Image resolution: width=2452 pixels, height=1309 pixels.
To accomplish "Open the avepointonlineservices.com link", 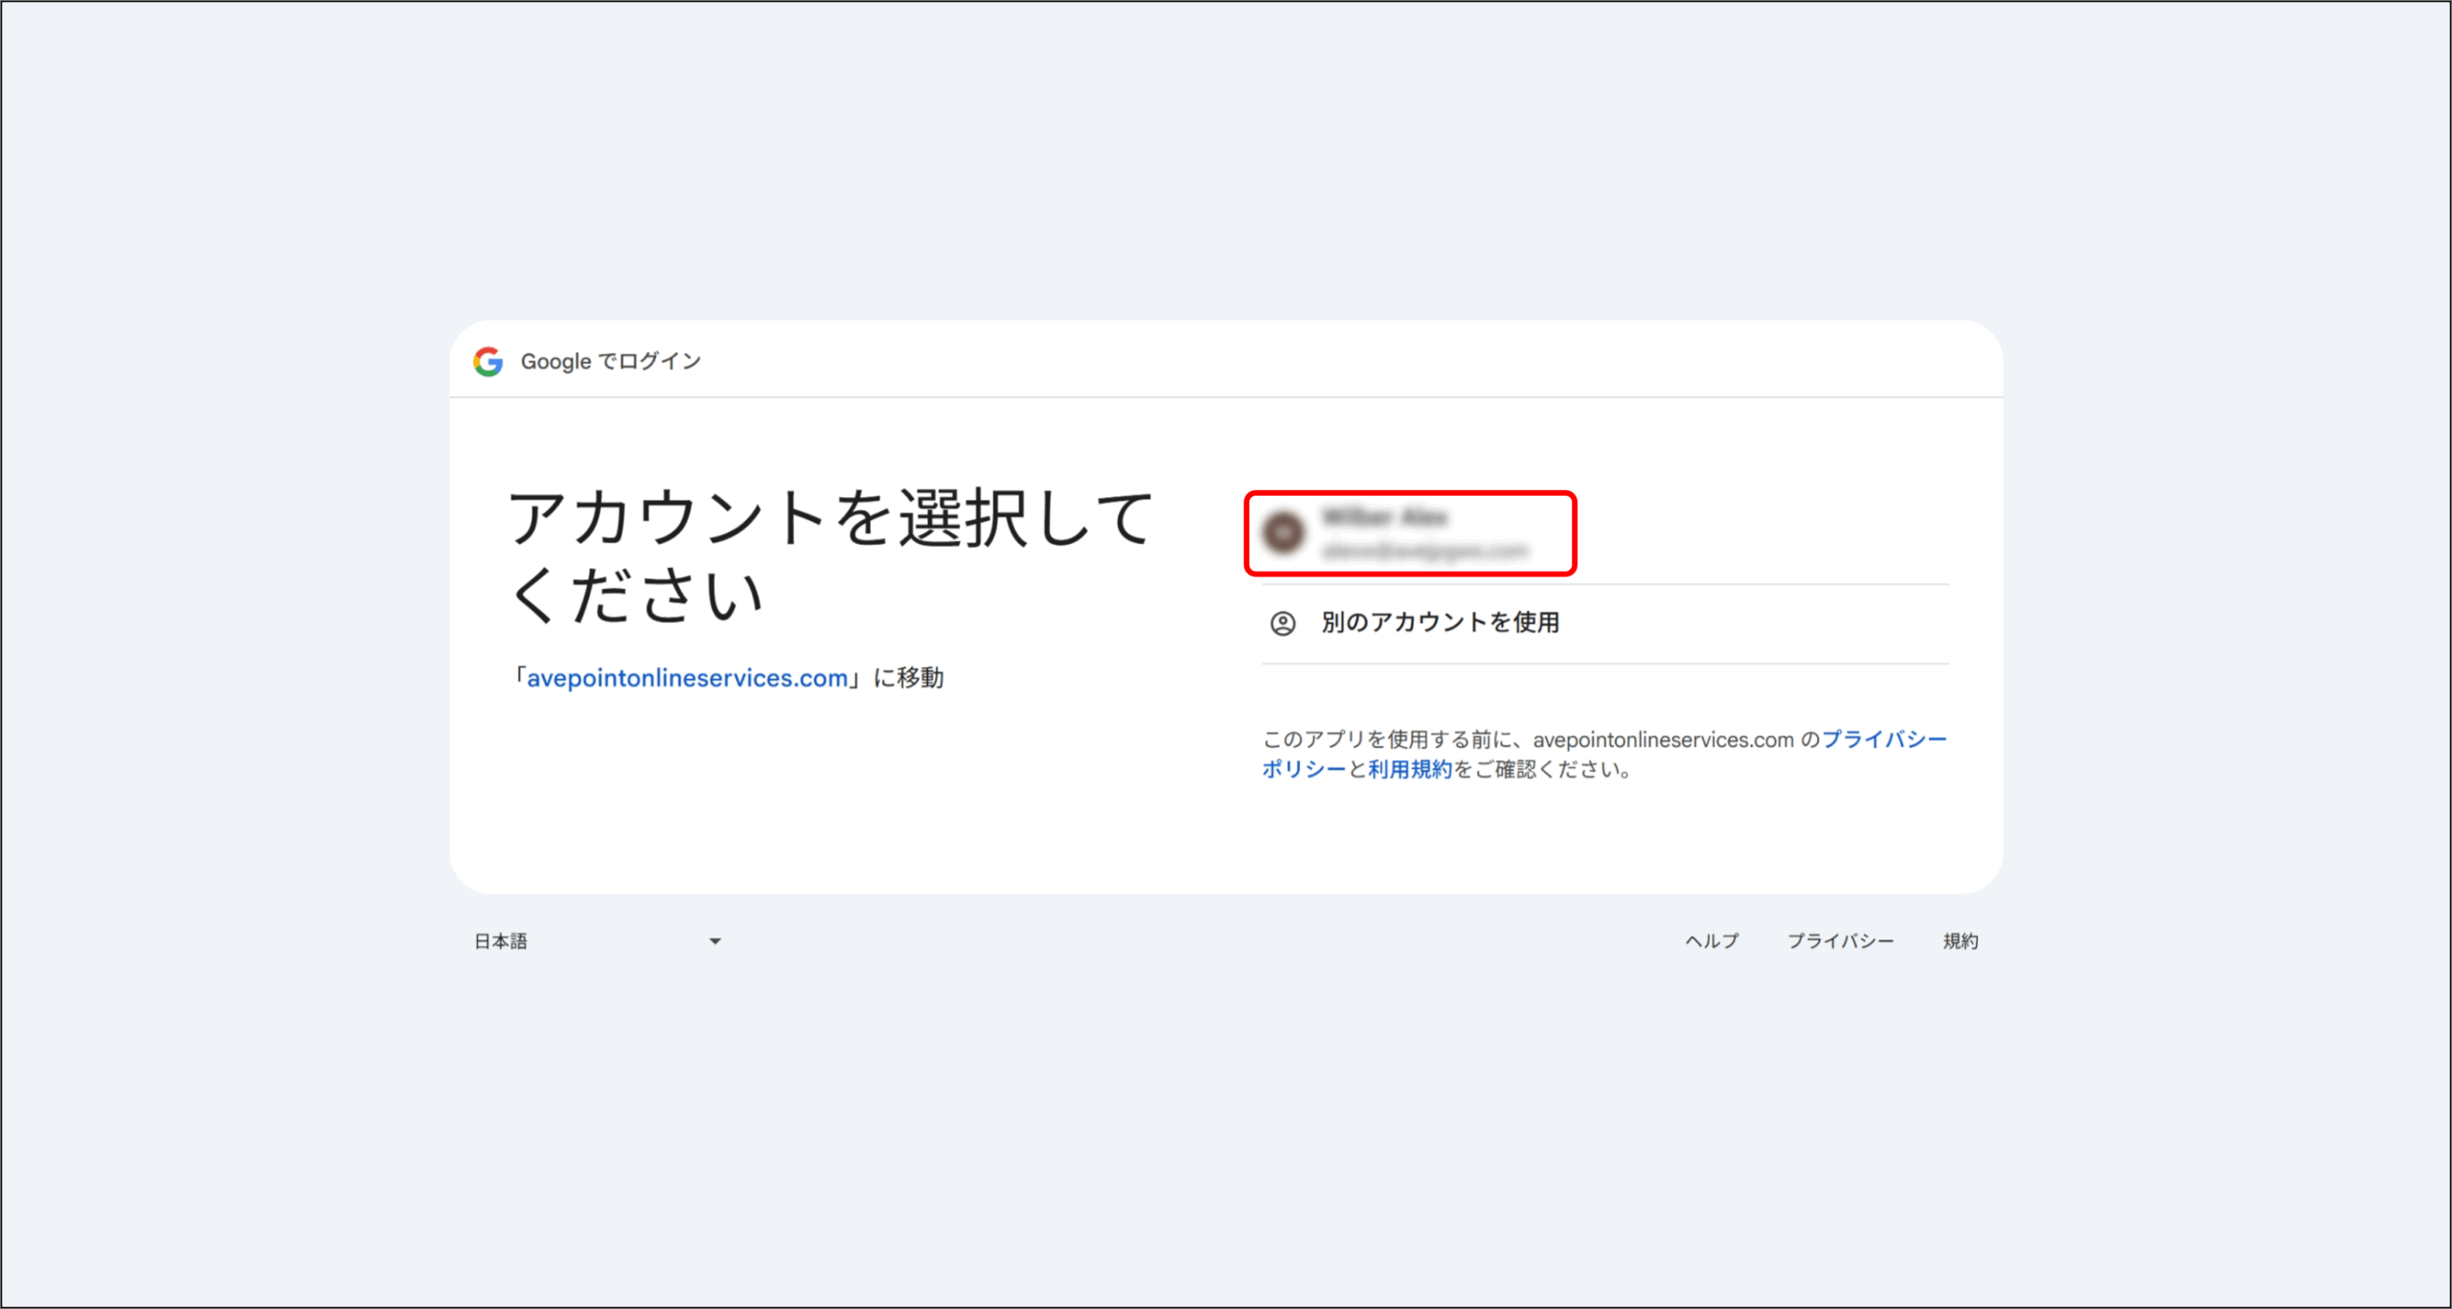I will 687,678.
